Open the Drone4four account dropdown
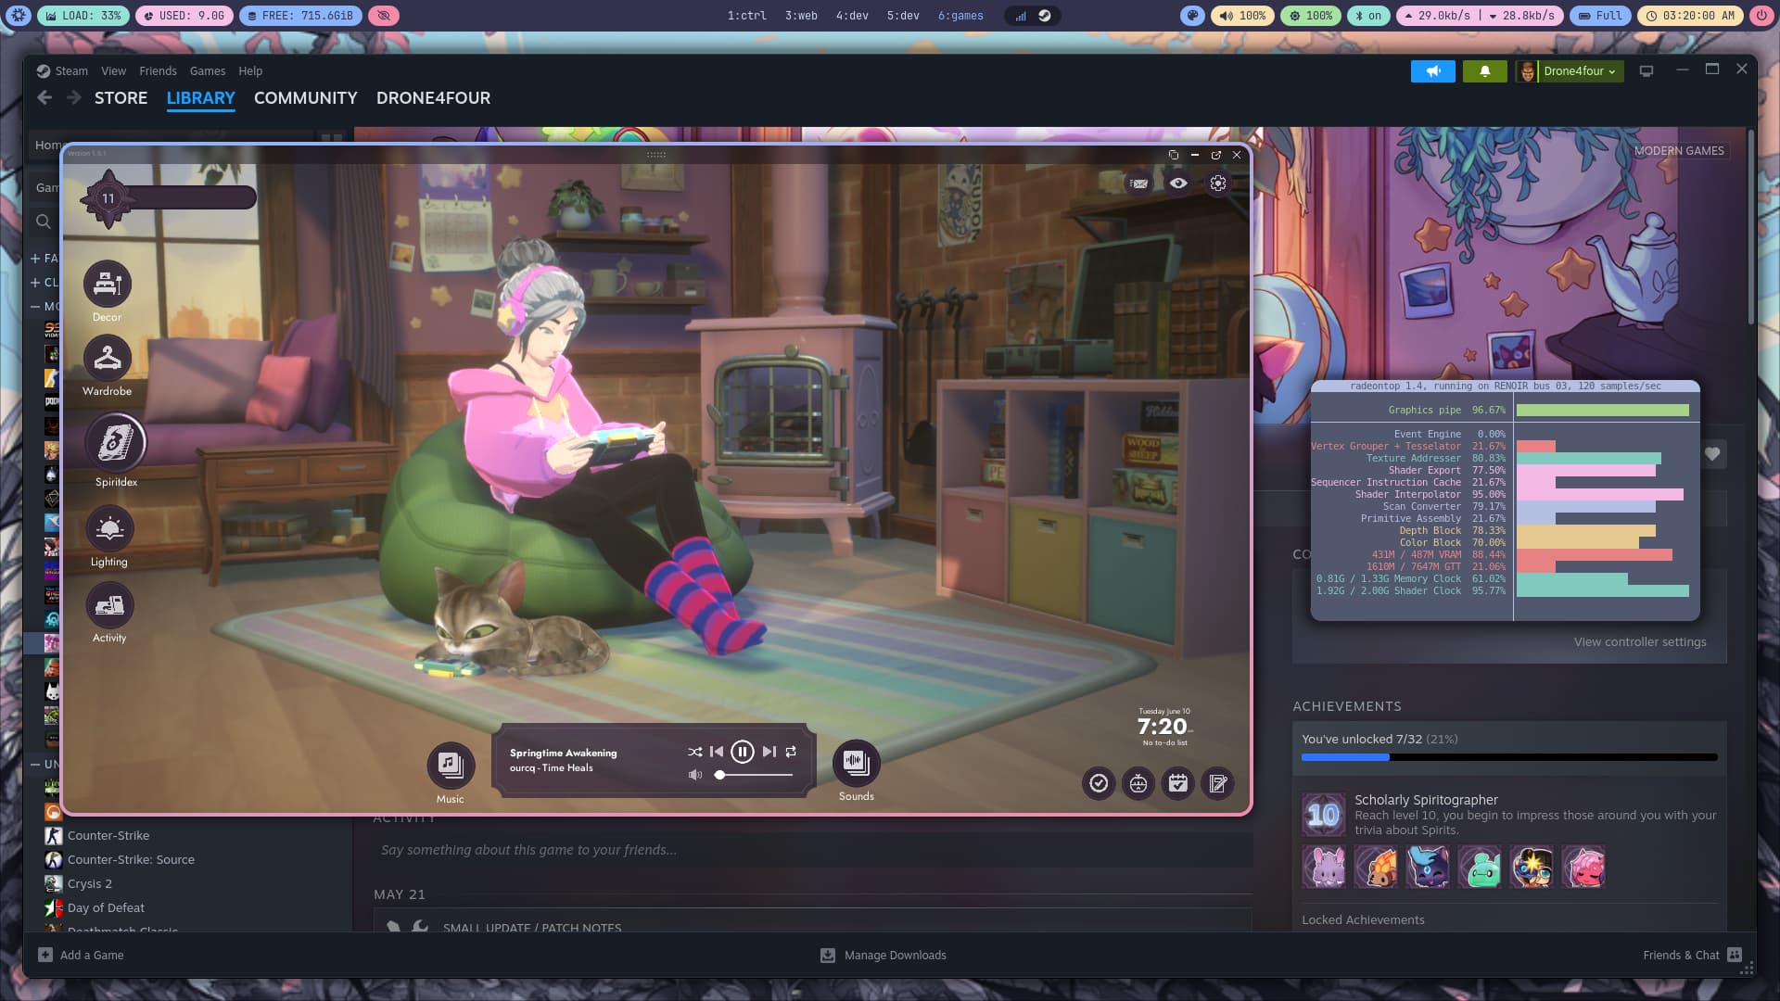Viewport: 1780px width, 1001px height. click(1580, 70)
